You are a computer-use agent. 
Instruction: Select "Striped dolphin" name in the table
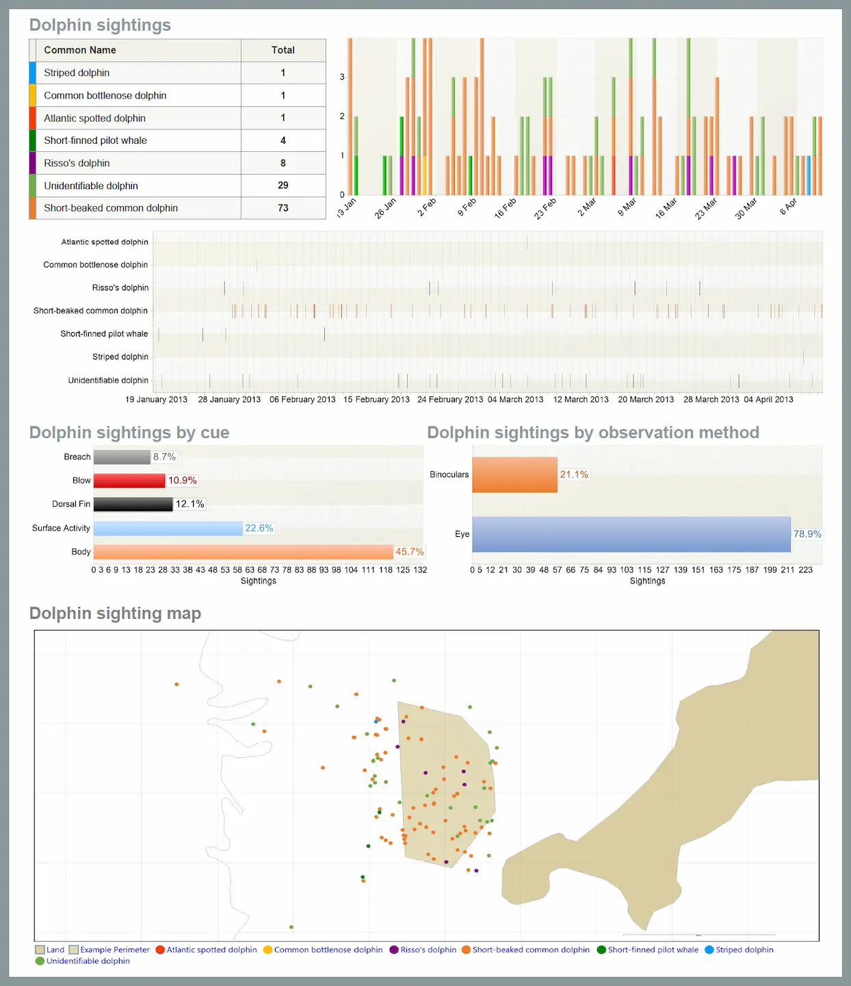(77, 73)
